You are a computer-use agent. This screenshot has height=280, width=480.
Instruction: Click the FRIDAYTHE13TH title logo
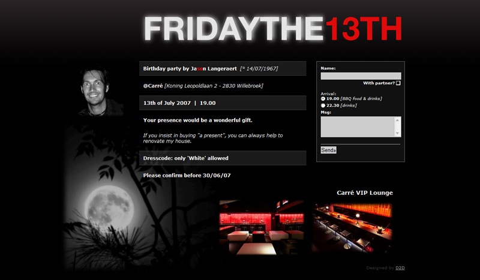[x=273, y=29]
